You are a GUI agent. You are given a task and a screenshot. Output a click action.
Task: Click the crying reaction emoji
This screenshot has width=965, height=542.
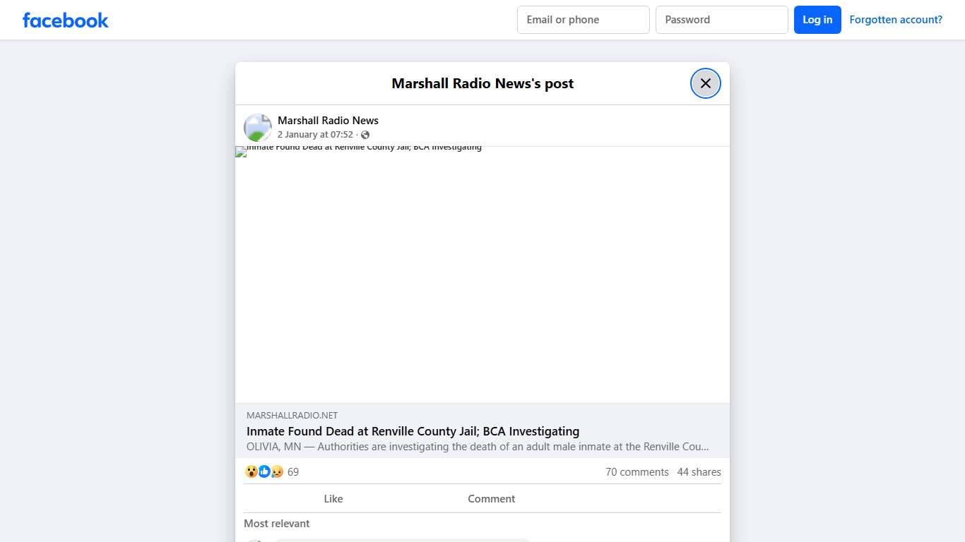277,471
